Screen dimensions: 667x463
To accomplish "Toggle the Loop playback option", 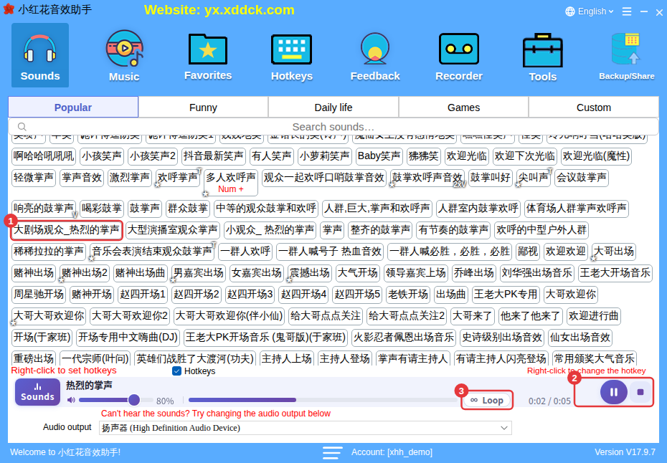I will (x=487, y=400).
